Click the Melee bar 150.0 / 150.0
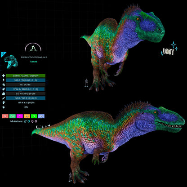 coord(26,98)
